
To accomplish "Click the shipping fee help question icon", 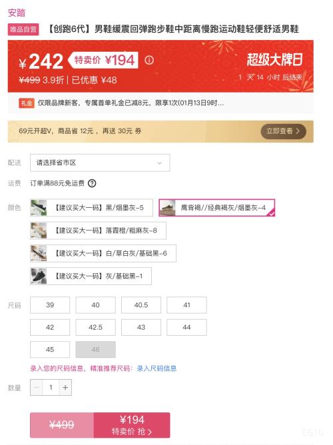I will click(x=92, y=183).
